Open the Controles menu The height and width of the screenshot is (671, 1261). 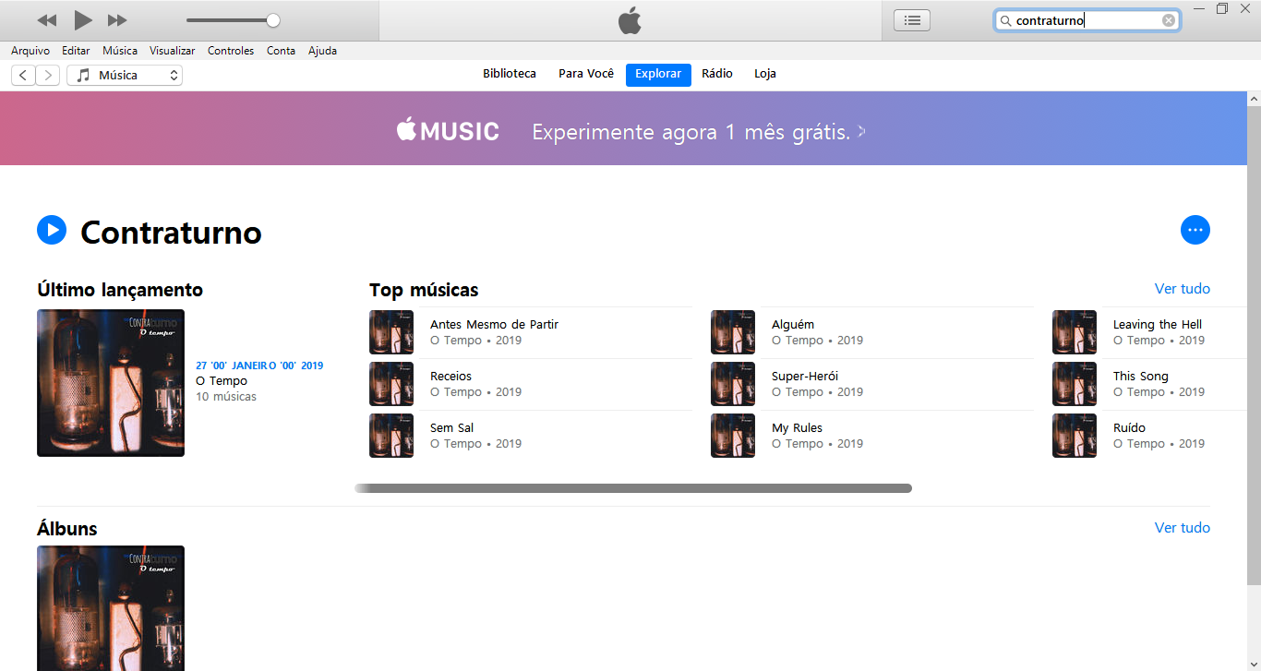231,51
